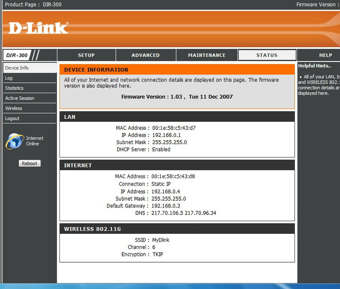Click Internet MAC address 00:1e:58:c5:43:d8
Viewport: 340px width, 289px height.
(x=173, y=177)
